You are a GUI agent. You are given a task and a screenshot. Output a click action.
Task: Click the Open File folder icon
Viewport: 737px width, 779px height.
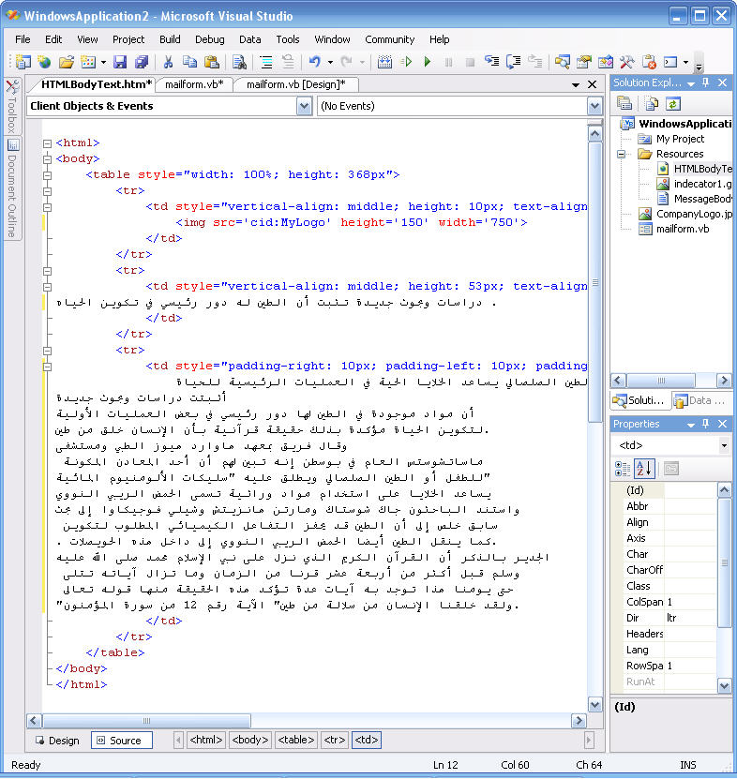pyautogui.click(x=66, y=62)
